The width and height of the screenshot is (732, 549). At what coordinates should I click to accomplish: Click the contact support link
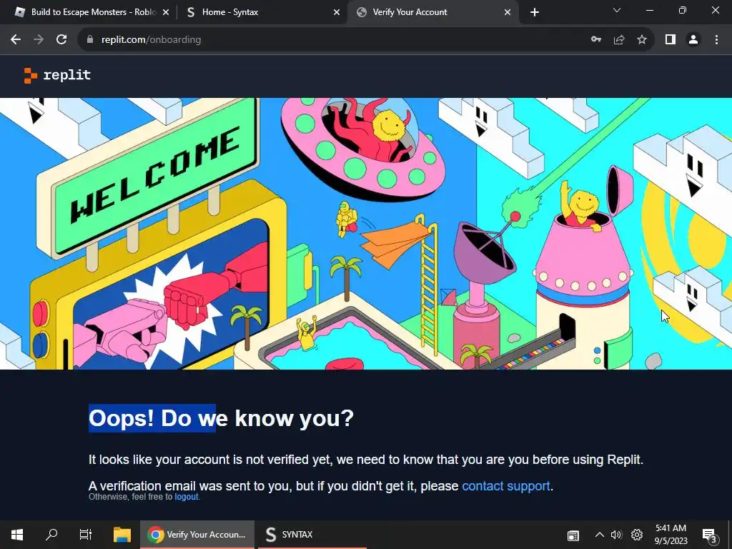pyautogui.click(x=505, y=486)
